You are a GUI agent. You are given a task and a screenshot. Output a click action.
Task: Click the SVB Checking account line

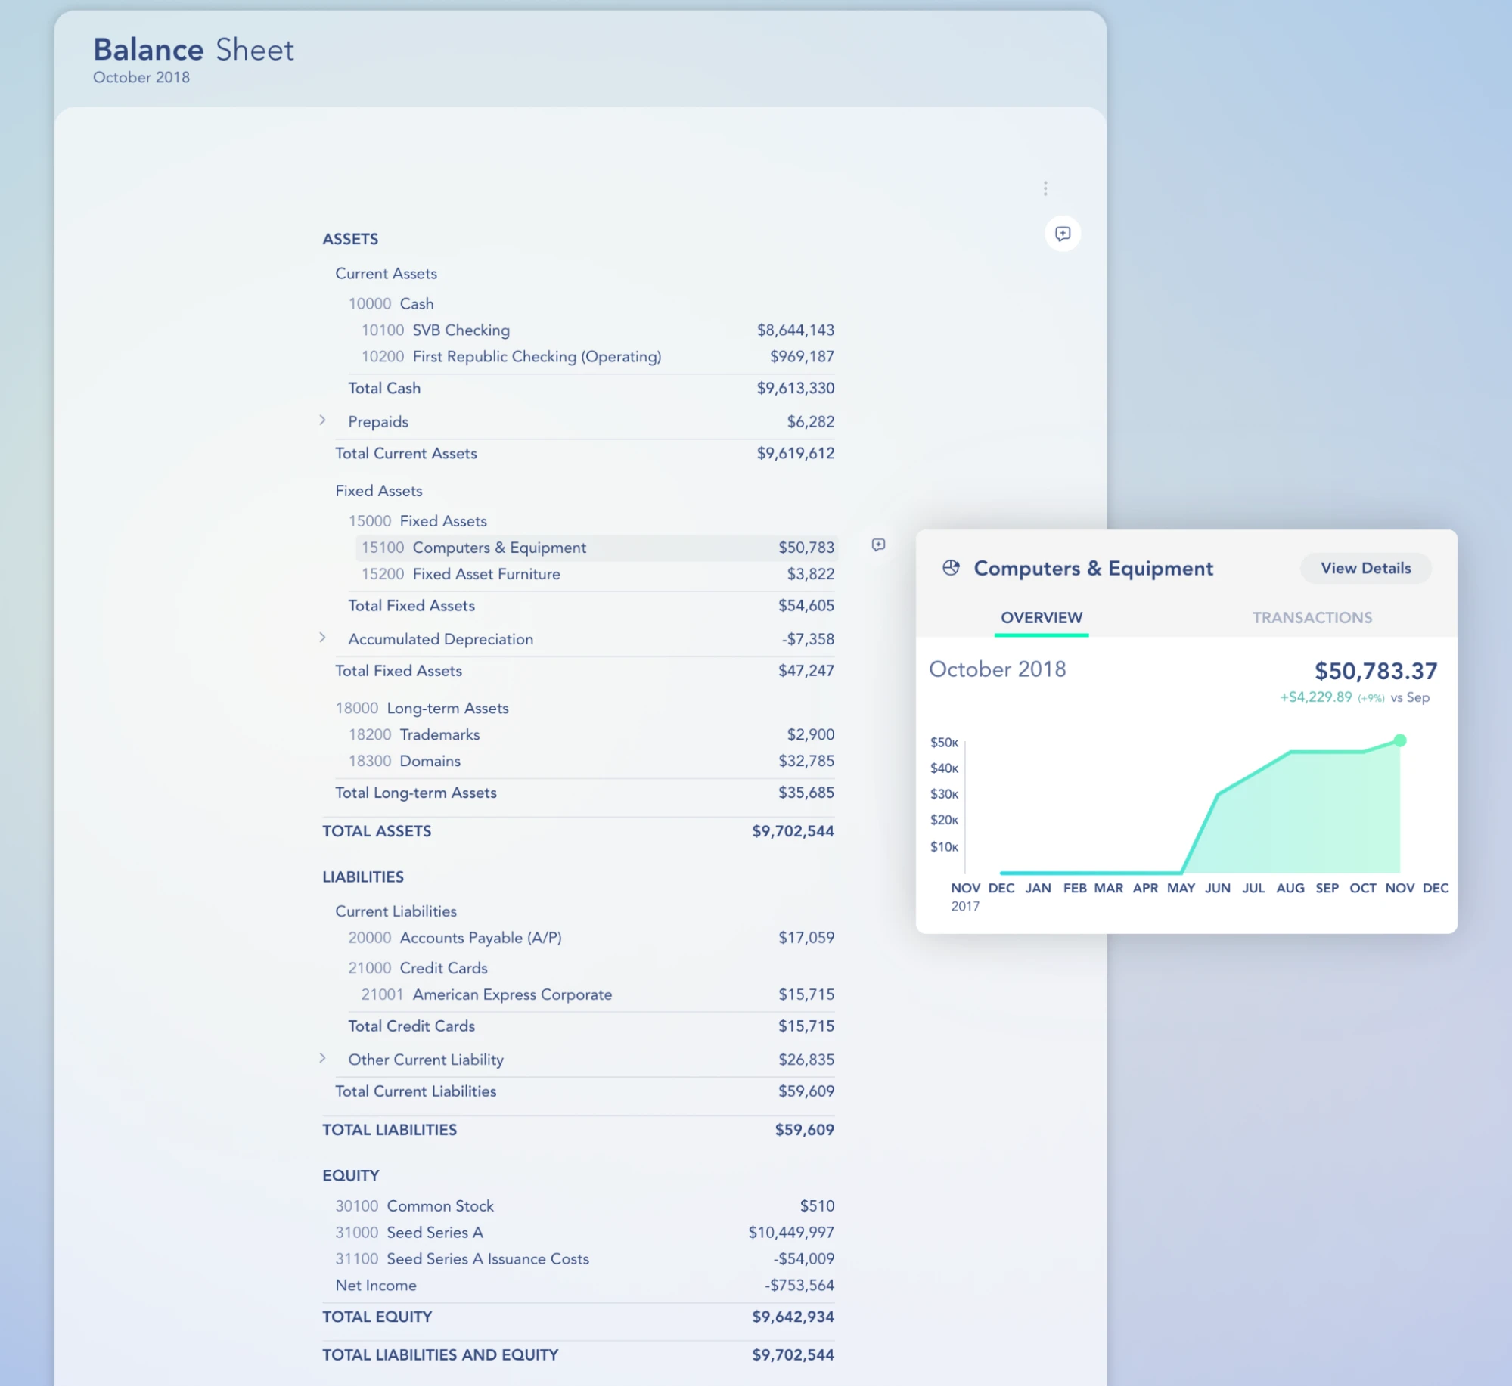[x=460, y=330]
